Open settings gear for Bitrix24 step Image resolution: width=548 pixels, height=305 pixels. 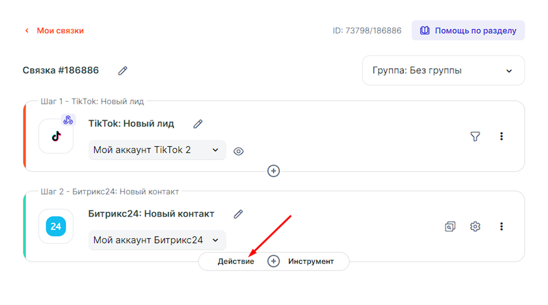[x=475, y=226]
